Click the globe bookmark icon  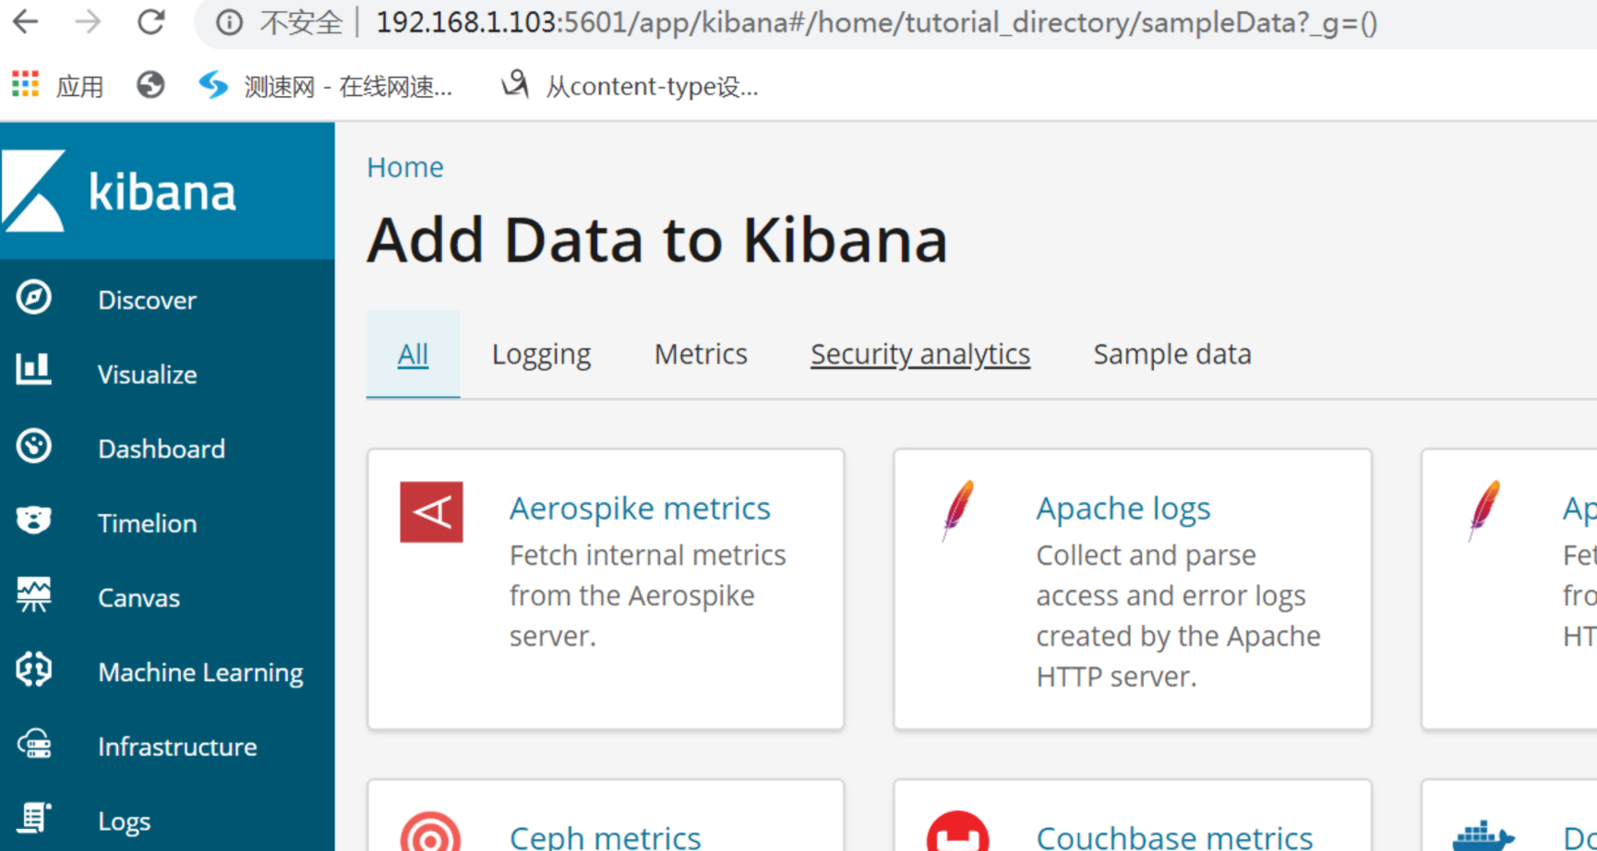click(150, 85)
